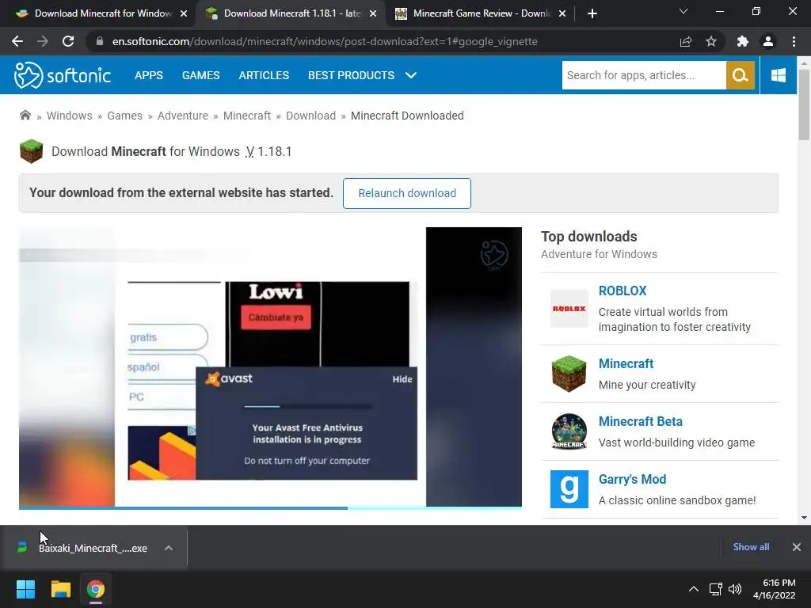Open the Apps menu
The width and height of the screenshot is (811, 608).
pyautogui.click(x=148, y=75)
